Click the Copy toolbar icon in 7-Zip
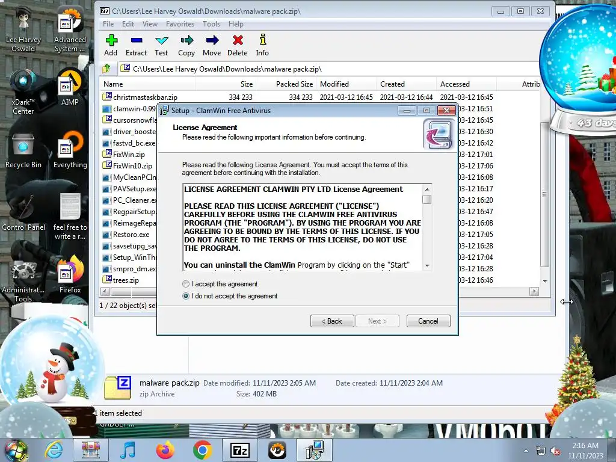616x462 pixels. [x=186, y=45]
